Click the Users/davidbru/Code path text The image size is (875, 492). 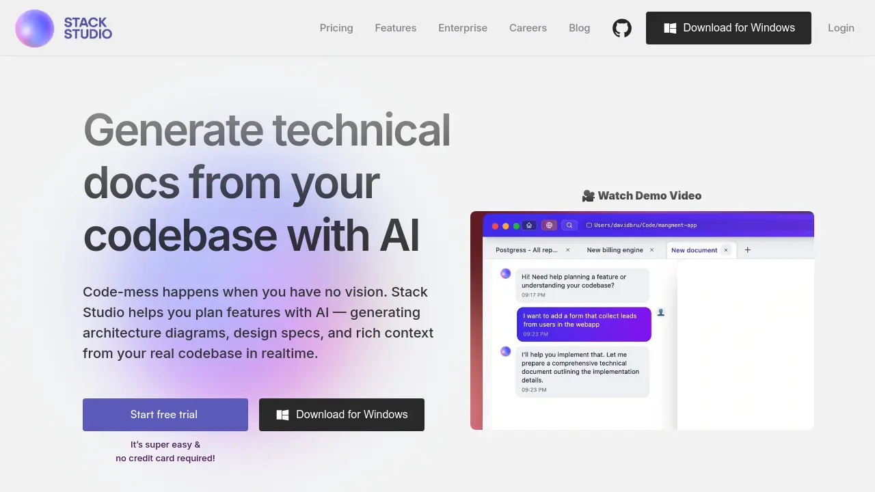point(645,225)
